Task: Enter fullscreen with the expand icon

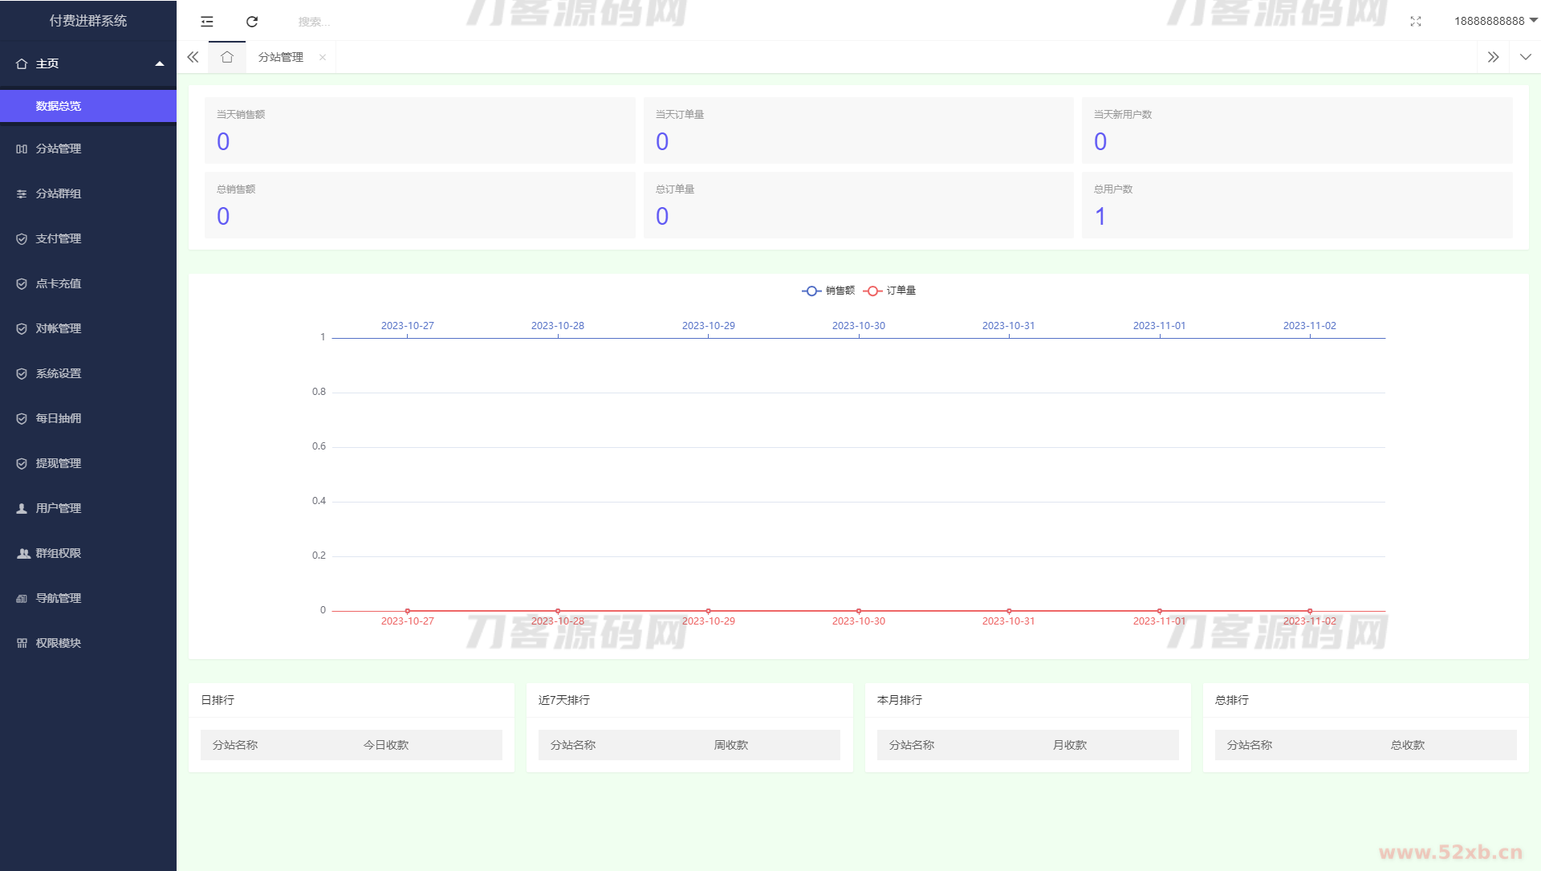Action: pyautogui.click(x=1416, y=22)
